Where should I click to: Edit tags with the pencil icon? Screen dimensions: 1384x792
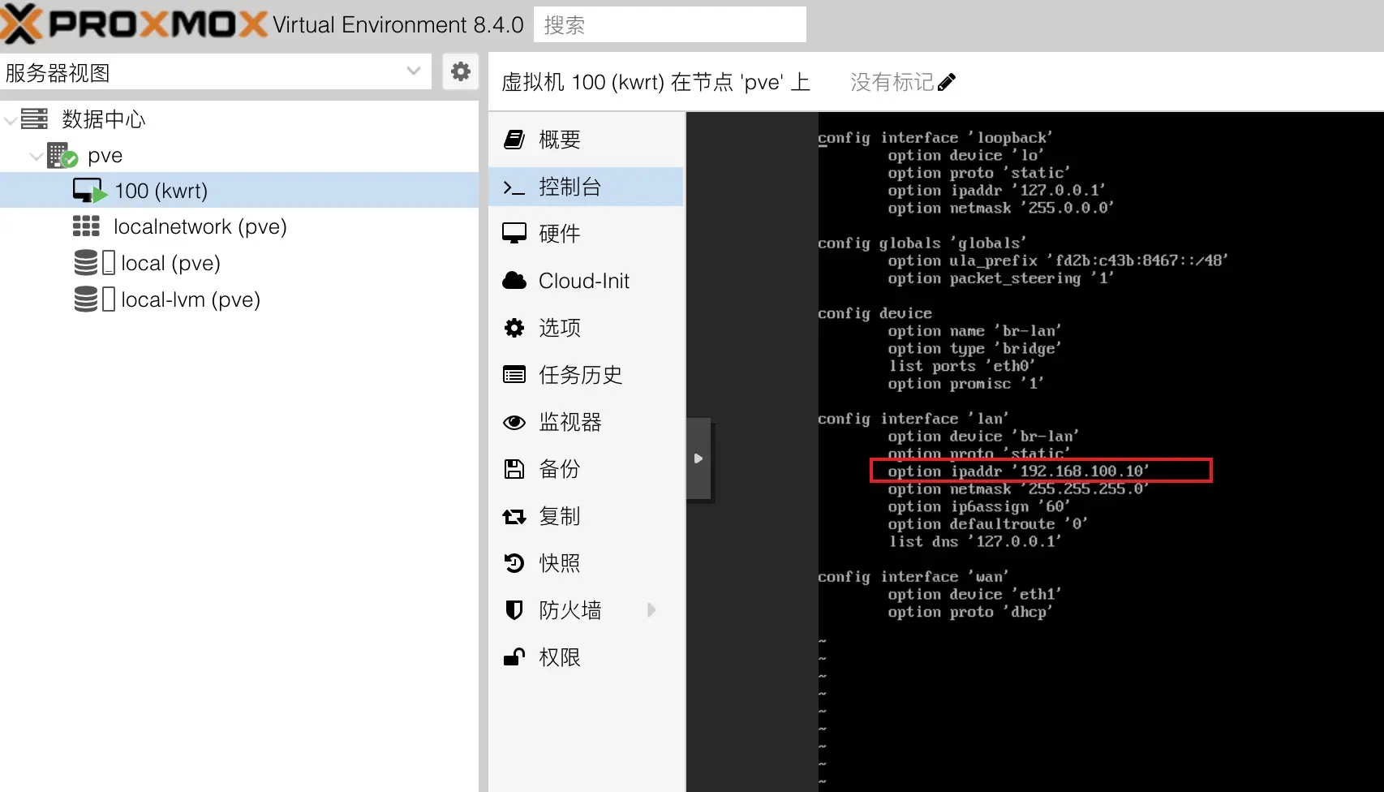click(x=946, y=82)
